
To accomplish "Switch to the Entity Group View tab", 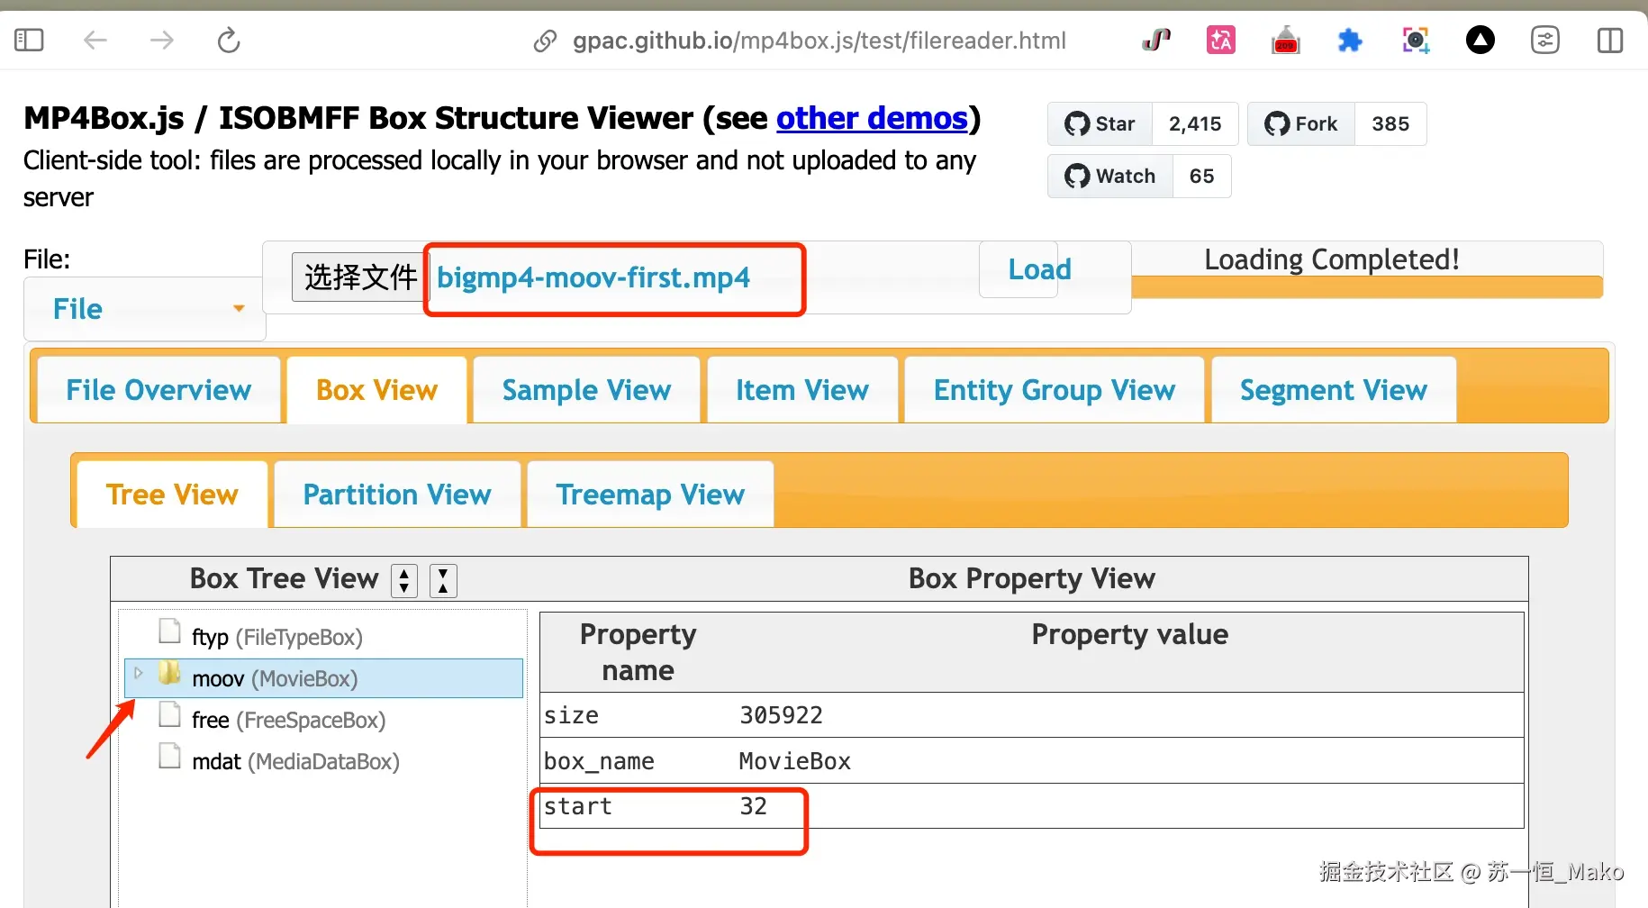I will 1055,390.
